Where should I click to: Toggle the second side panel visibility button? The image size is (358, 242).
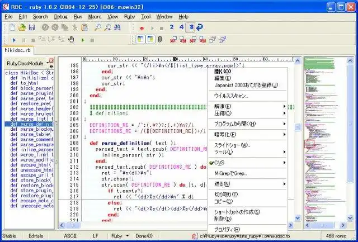[150, 40]
